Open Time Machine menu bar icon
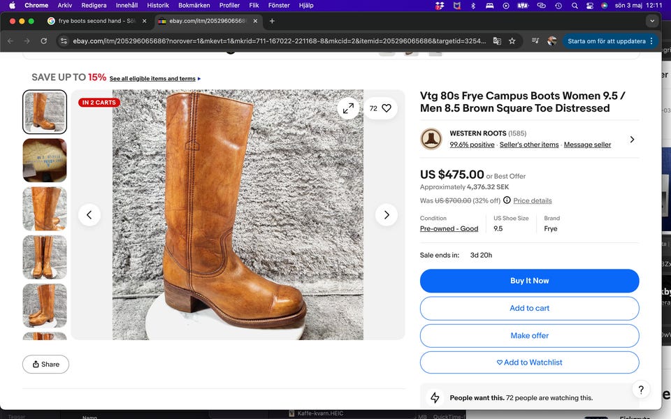The width and height of the screenshot is (671, 419). pyautogui.click(x=558, y=6)
